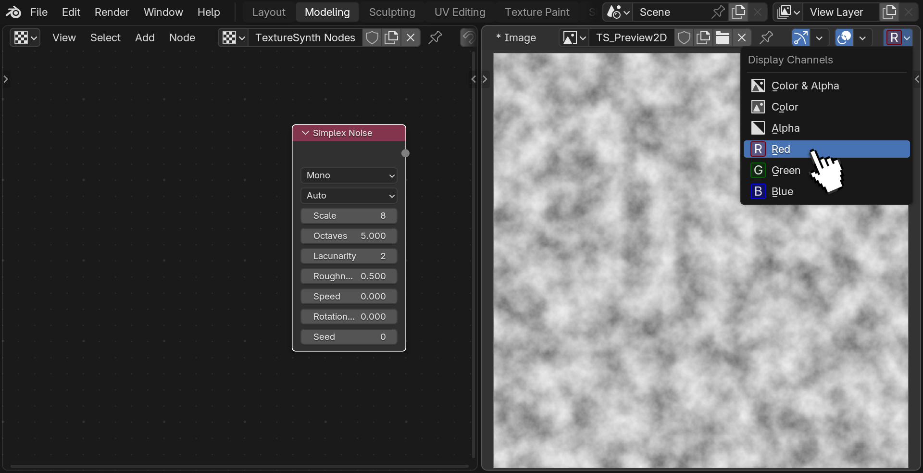Adjust the Scale value field
Image resolution: width=923 pixels, height=473 pixels.
tap(349, 216)
